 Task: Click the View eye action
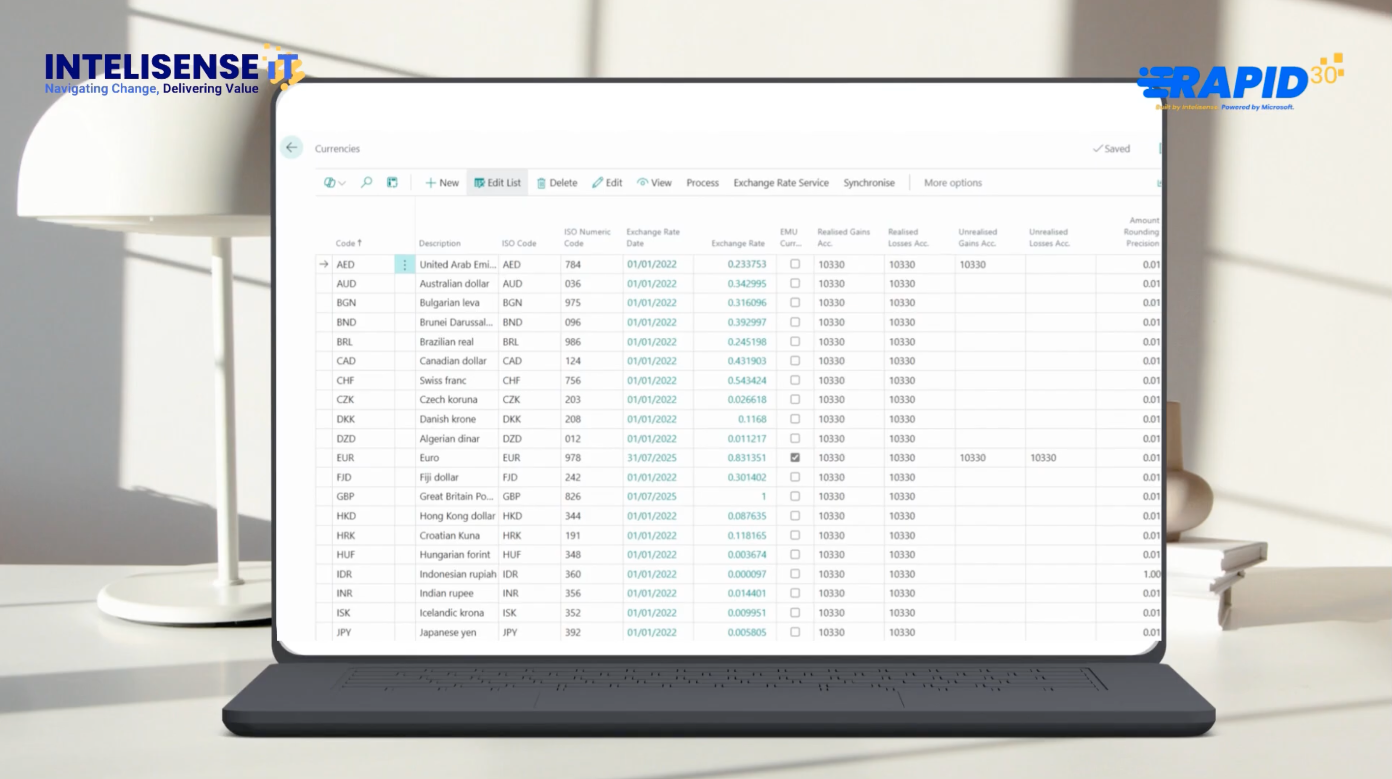click(654, 182)
